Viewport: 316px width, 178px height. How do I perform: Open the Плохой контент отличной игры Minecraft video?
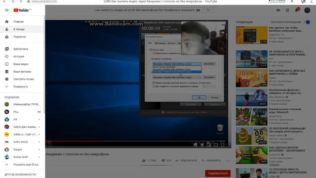tap(285, 111)
